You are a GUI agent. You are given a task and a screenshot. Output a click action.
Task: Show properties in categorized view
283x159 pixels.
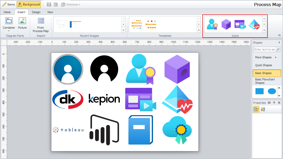click(x=256, y=109)
